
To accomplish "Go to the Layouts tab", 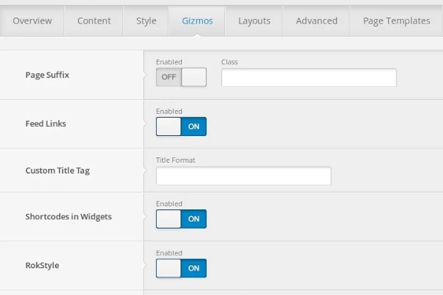I will coord(254,21).
